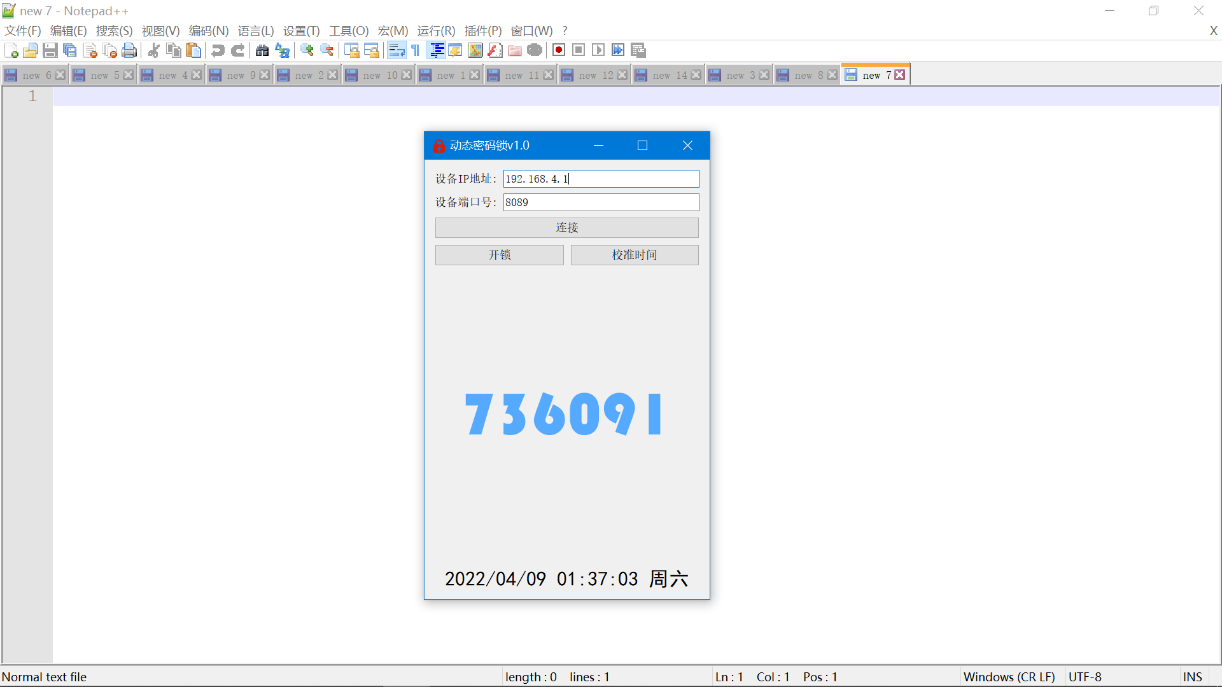The image size is (1222, 687).
Task: Click Run macro multiple times icon
Action: click(x=618, y=50)
